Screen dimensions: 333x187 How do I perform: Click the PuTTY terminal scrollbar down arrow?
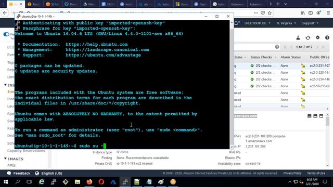[x=232, y=146]
